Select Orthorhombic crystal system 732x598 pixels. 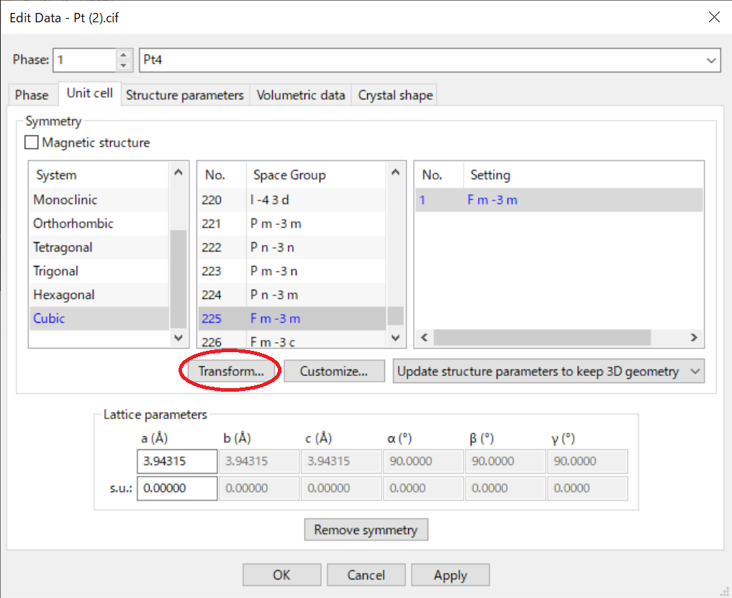tap(99, 224)
